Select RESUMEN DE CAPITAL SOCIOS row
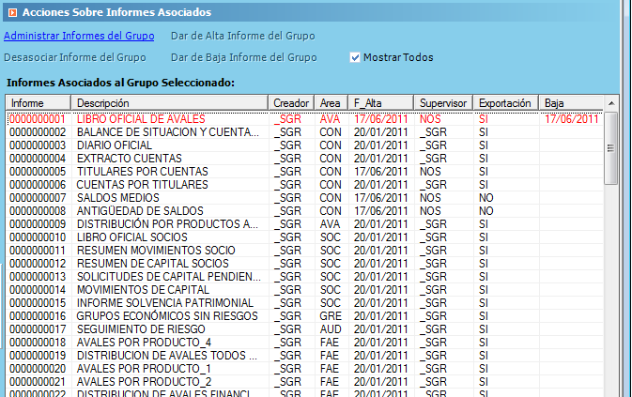 pyautogui.click(x=304, y=264)
